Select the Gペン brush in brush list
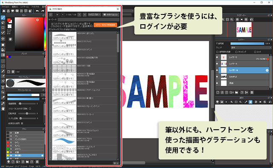Viewport: 273px width, 168px height. point(25,142)
